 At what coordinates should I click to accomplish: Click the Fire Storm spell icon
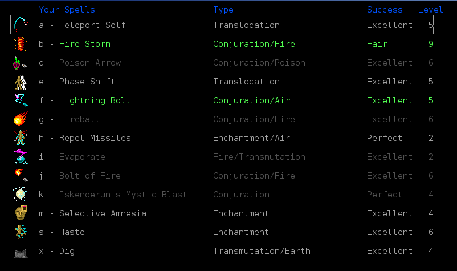(21, 44)
